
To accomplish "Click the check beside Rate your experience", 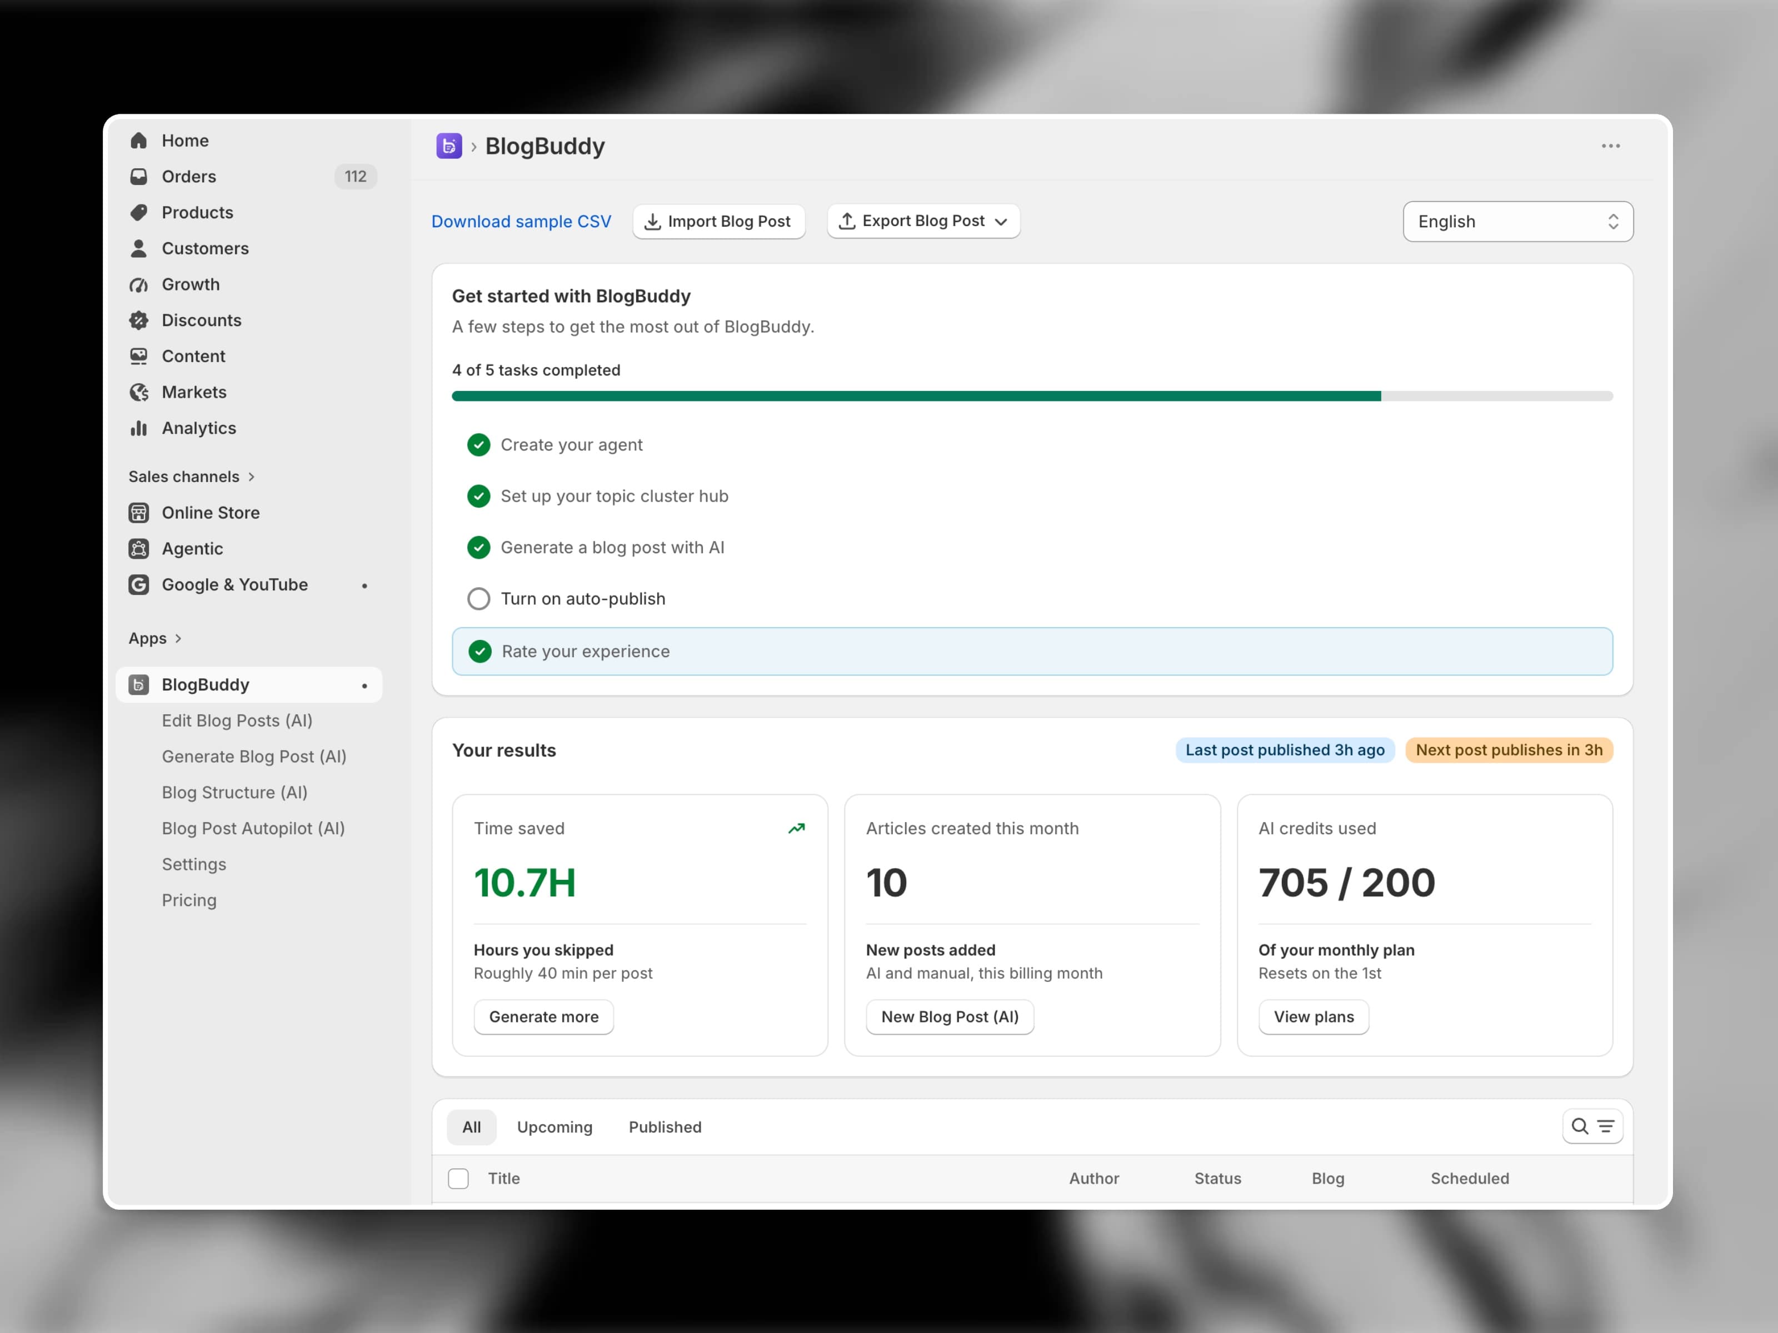I will click(480, 652).
